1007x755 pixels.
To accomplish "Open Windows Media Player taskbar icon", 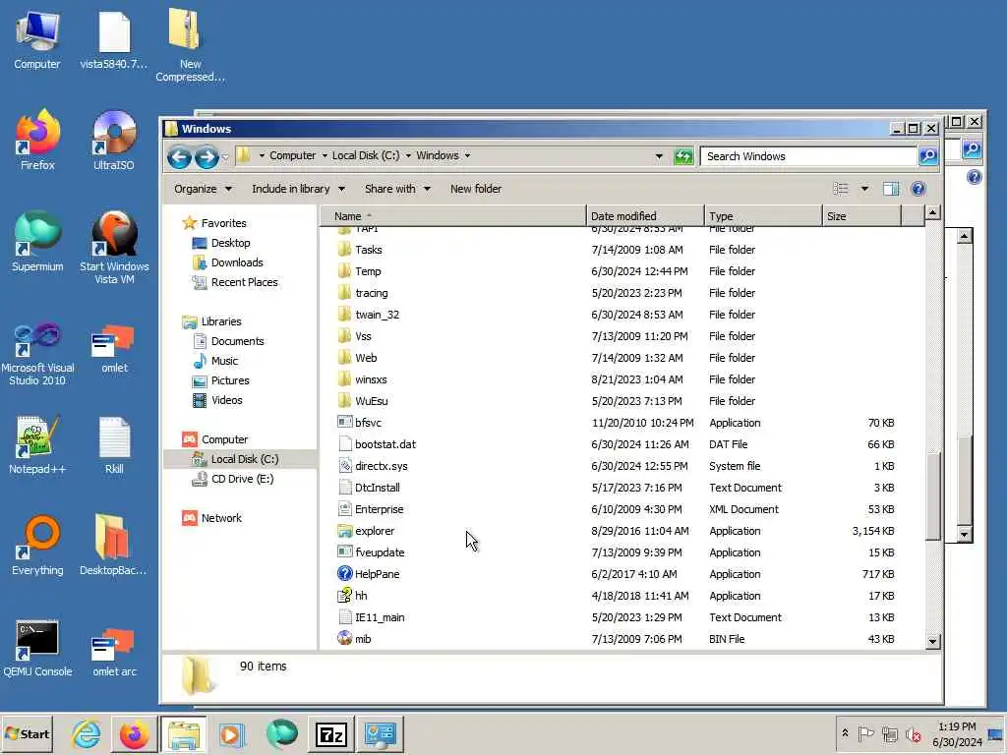I will [x=232, y=734].
